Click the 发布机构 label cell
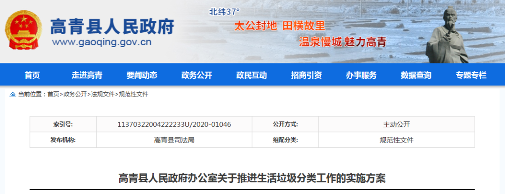This screenshot has height=194, width=505. (63, 140)
